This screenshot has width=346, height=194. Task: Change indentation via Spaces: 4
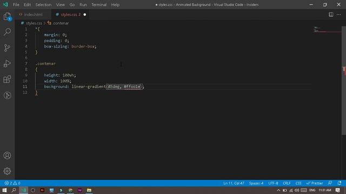coord(256,183)
